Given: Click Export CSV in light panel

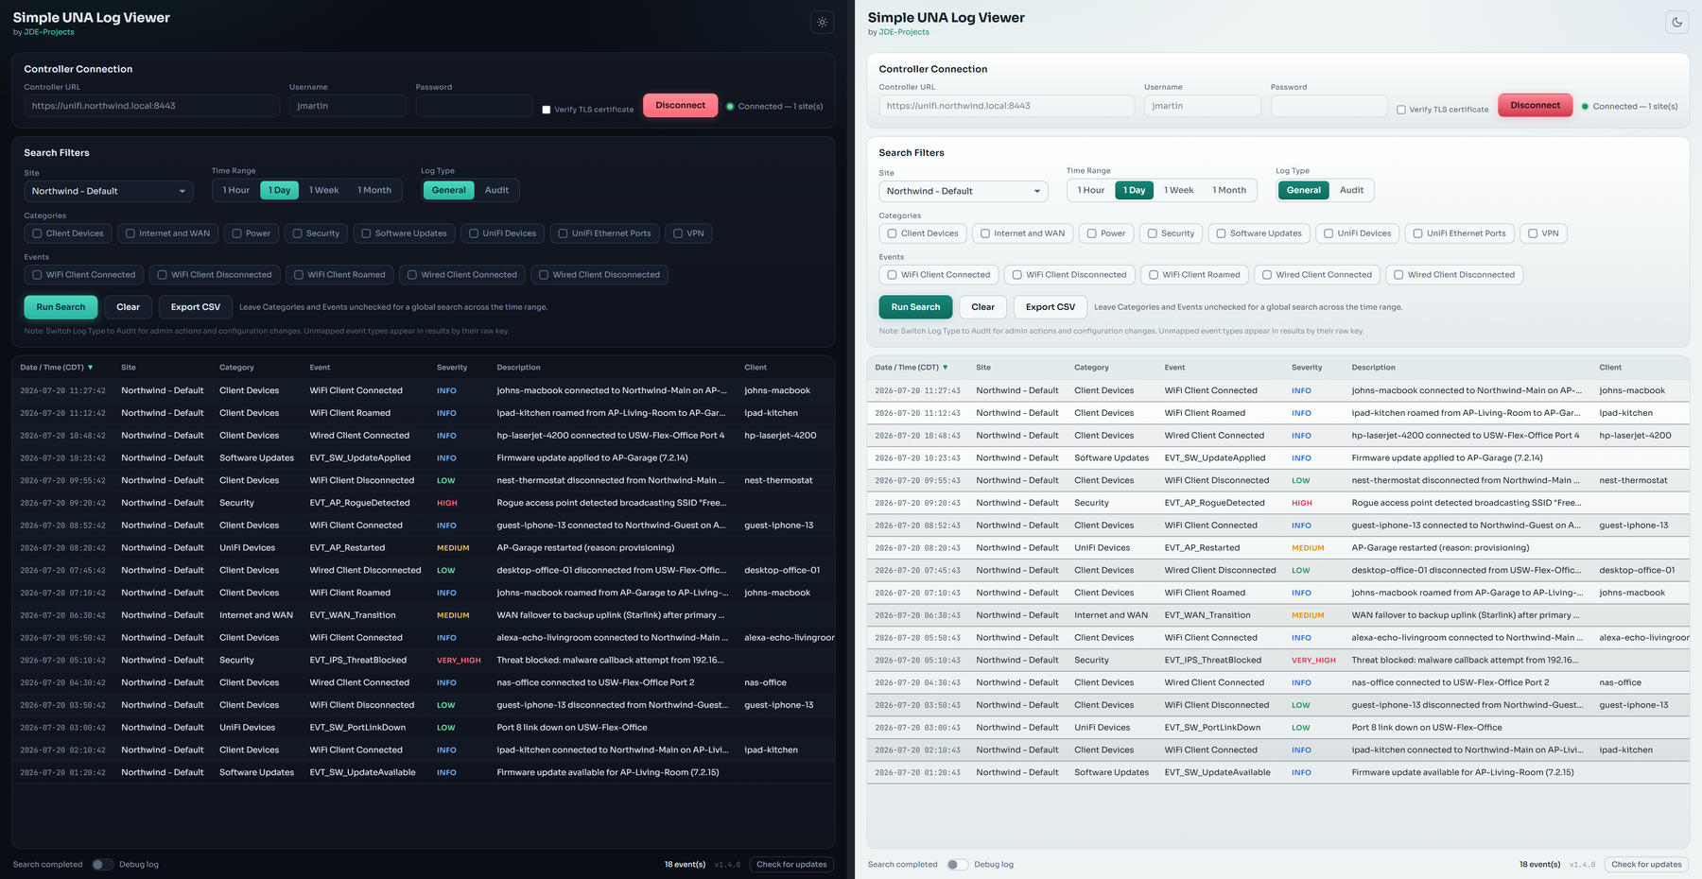Looking at the screenshot, I should point(1051,307).
